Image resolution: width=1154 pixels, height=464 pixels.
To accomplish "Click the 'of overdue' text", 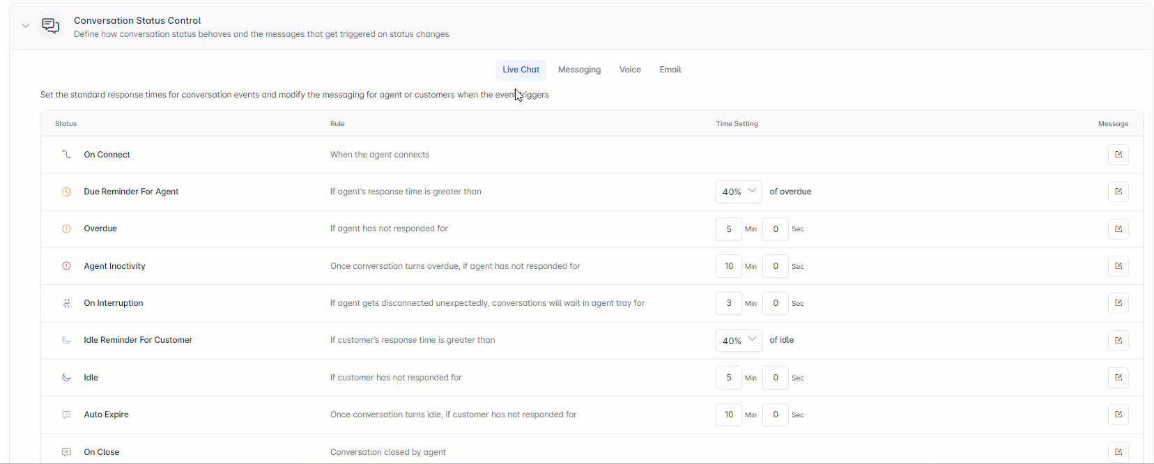I will point(790,192).
